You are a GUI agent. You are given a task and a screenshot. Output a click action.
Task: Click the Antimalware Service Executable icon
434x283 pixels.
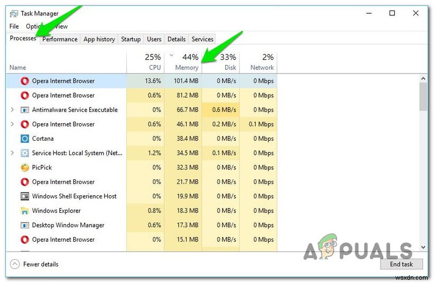pyautogui.click(x=25, y=110)
